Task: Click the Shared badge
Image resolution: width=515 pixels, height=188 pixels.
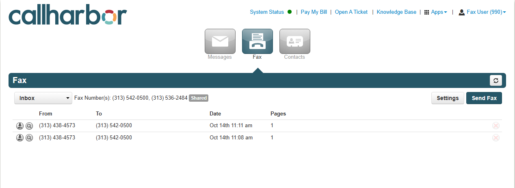Action: [199, 98]
